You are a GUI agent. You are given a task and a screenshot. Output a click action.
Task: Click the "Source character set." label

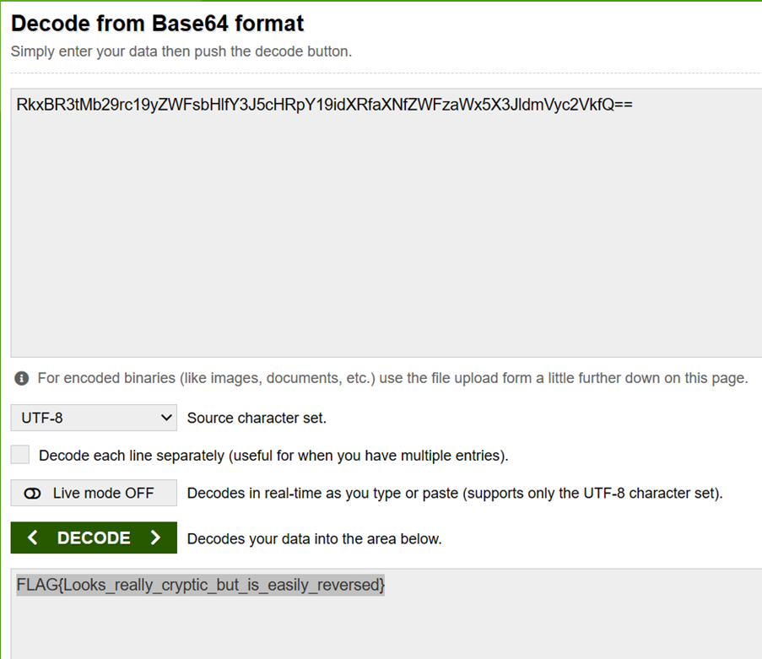257,418
